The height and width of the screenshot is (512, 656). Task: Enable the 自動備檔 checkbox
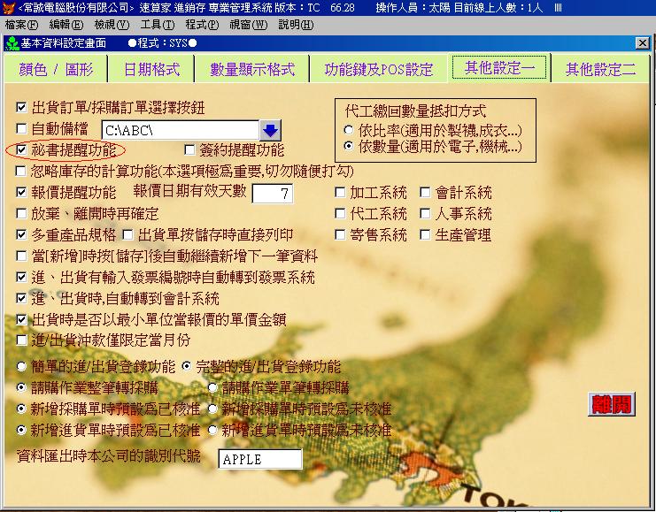(22, 130)
